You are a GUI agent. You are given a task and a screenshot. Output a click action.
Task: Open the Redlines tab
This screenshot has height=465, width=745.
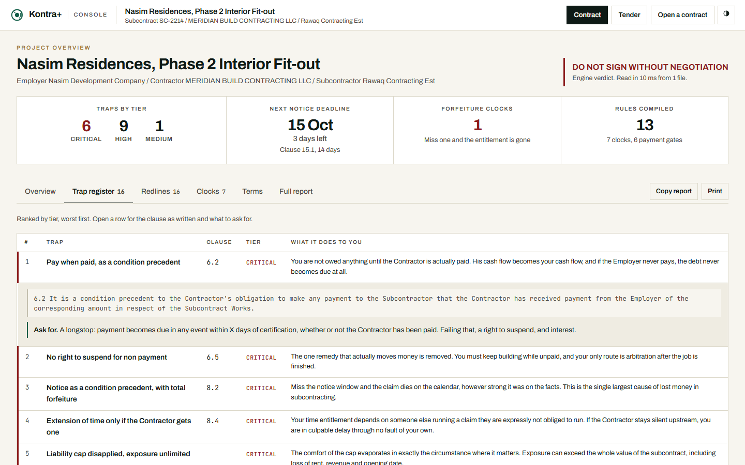click(160, 191)
